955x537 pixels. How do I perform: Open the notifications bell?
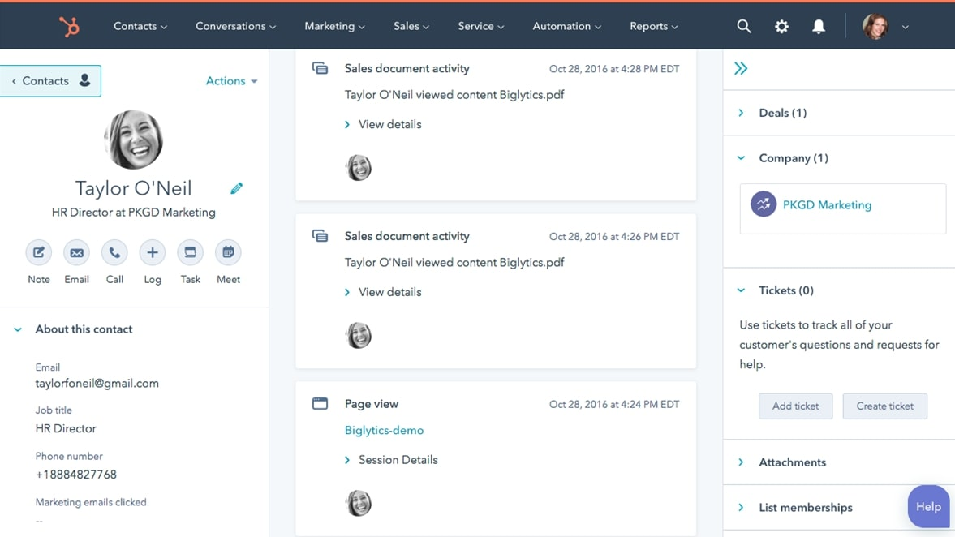[819, 26]
